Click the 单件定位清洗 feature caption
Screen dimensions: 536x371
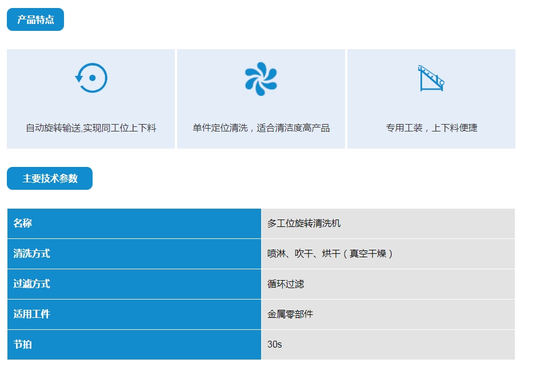(261, 128)
